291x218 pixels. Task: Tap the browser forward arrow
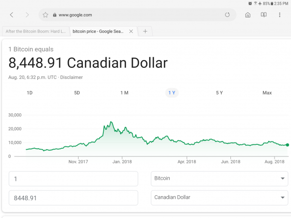[x=27, y=15]
